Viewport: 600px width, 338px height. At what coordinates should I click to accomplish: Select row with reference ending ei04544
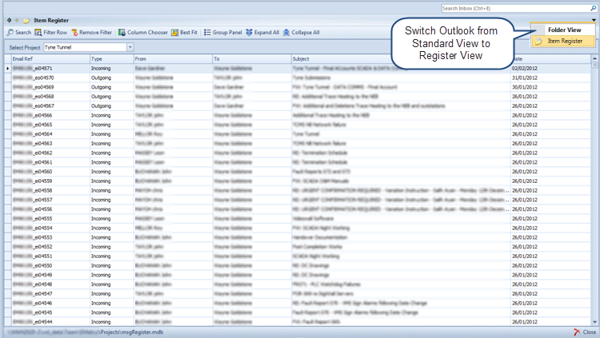(298, 322)
